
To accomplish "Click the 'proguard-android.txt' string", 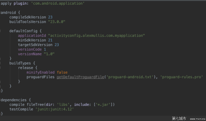I will coord(130,77).
